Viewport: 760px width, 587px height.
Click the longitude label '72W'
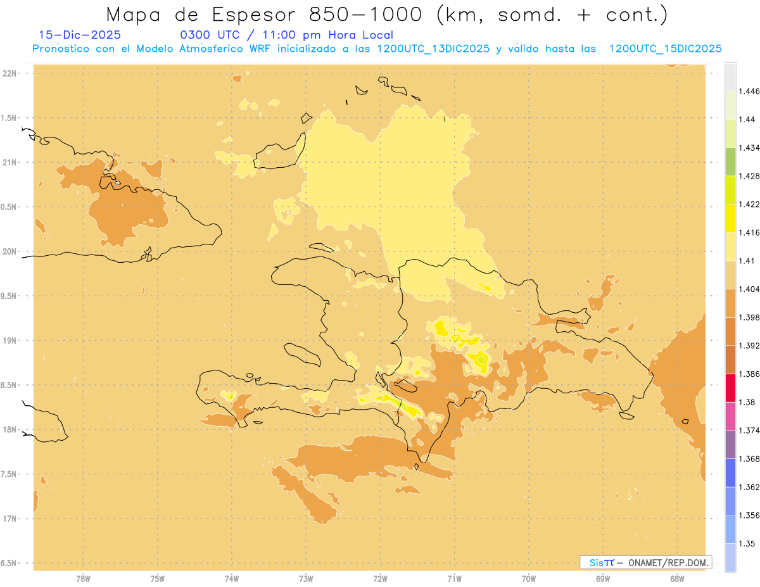(x=380, y=578)
